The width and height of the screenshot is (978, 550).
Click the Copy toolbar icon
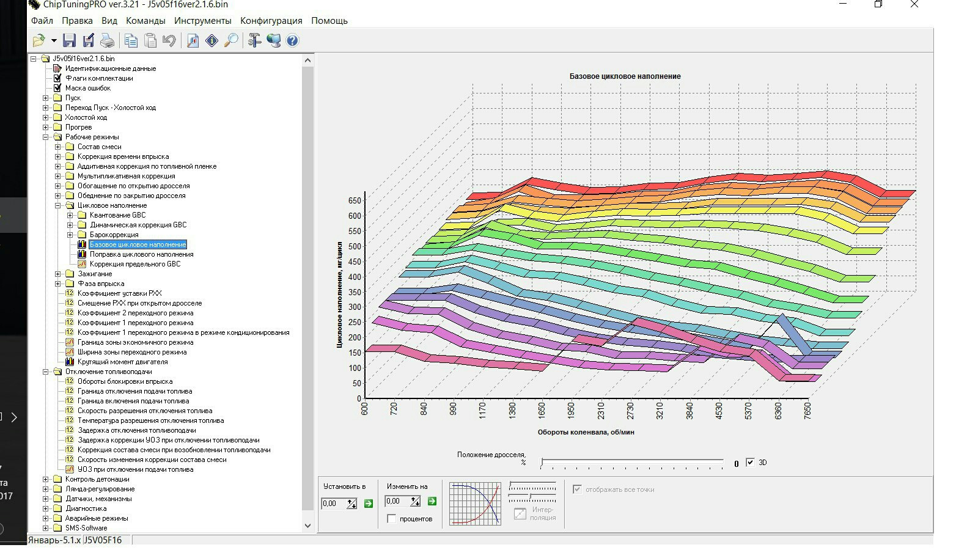coord(131,41)
